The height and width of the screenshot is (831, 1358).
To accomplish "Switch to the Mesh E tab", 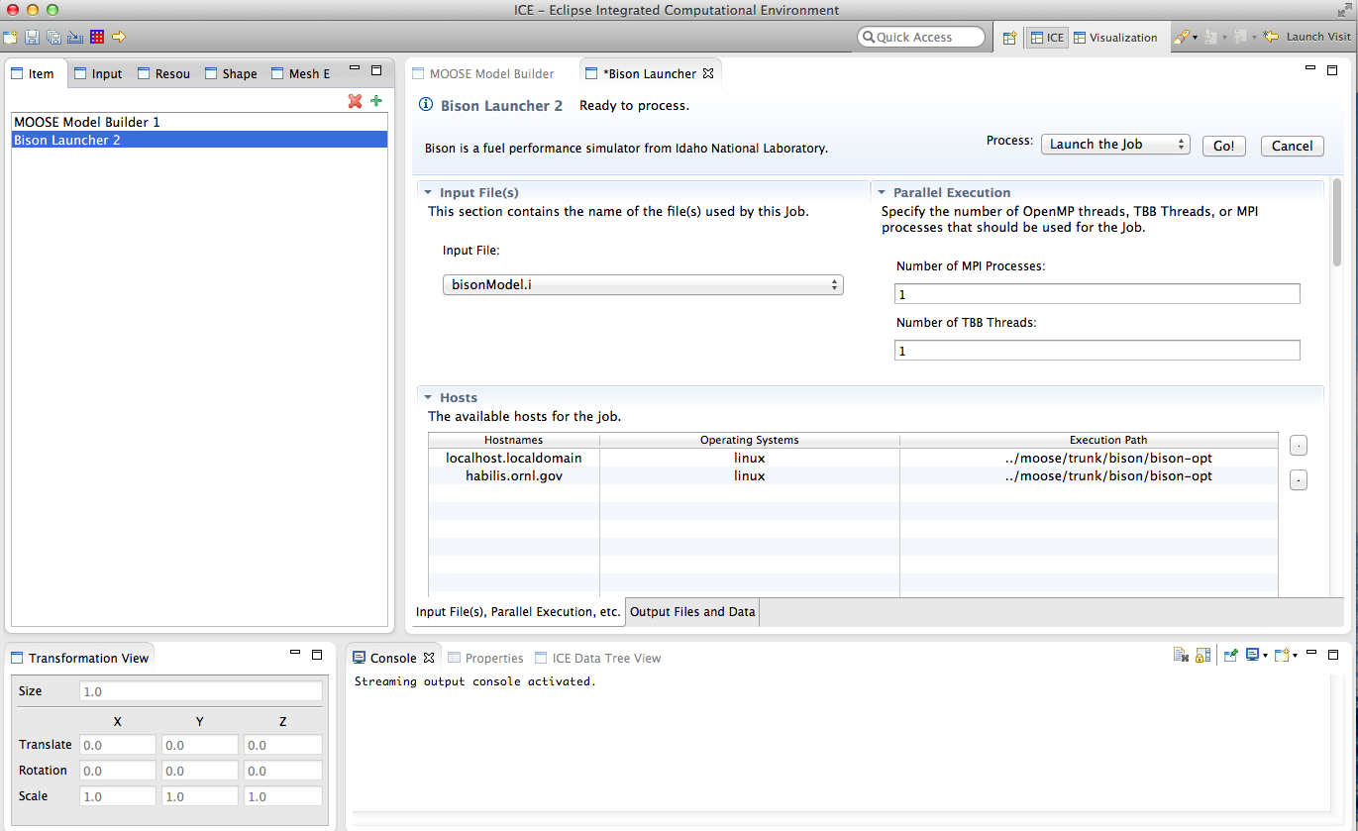I will pos(301,73).
